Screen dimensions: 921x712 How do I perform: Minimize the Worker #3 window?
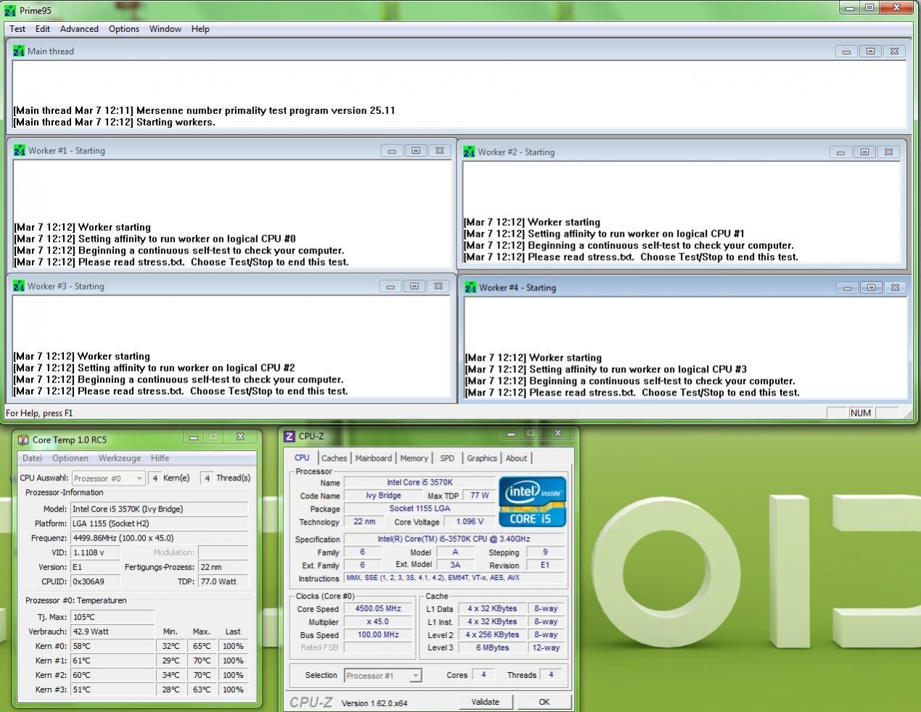click(x=390, y=287)
